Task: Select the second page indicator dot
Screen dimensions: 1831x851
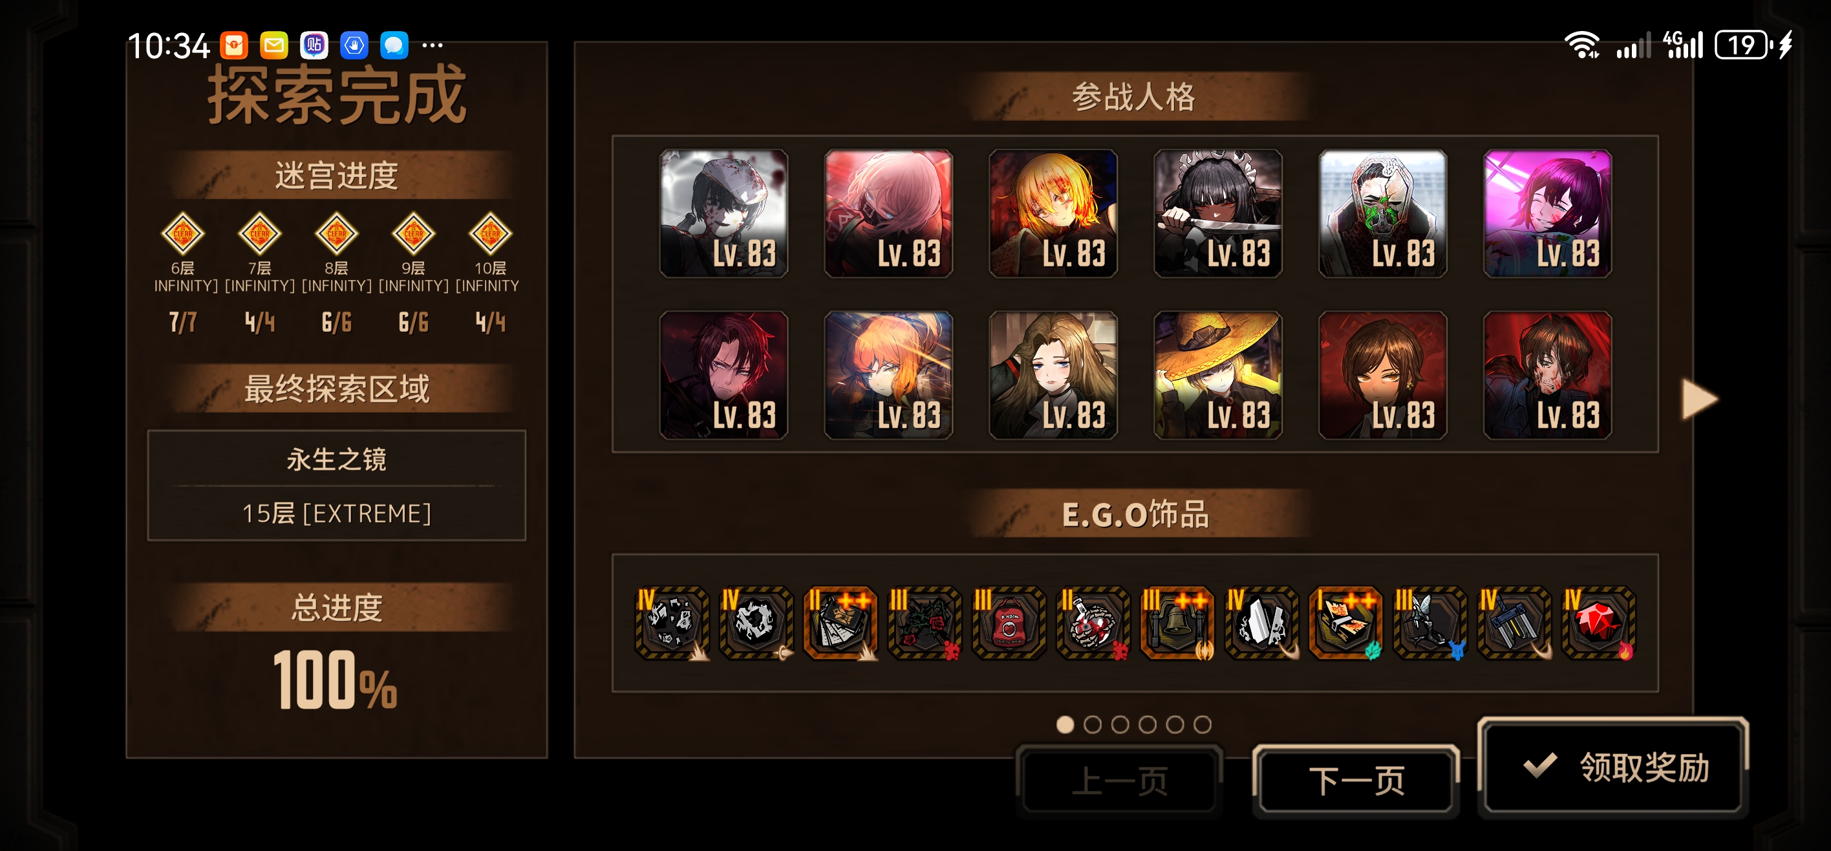Action: point(1093,724)
